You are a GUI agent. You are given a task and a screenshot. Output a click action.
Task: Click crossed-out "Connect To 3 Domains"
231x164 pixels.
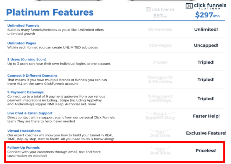coord(160,79)
